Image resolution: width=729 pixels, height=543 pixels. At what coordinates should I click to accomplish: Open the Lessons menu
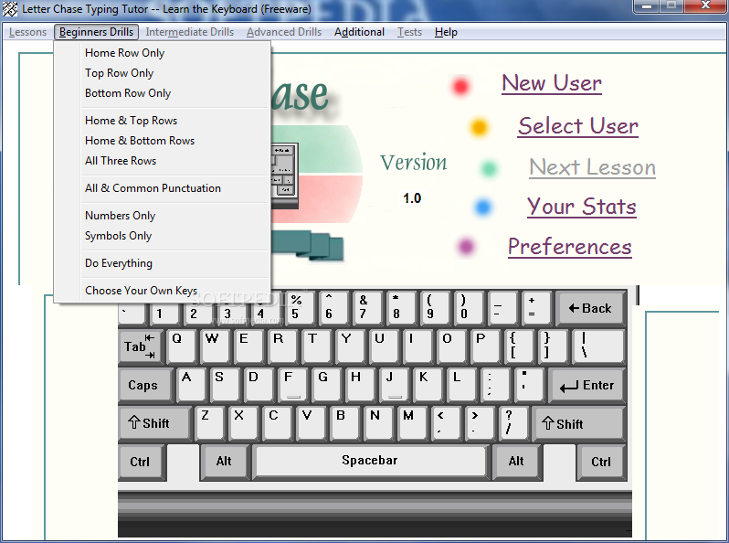click(x=28, y=32)
